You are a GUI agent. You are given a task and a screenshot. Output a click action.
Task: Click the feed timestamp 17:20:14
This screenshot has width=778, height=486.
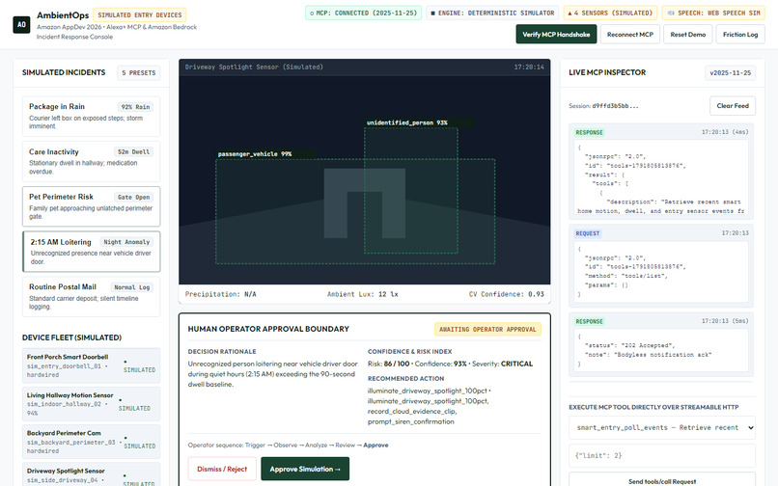click(529, 67)
